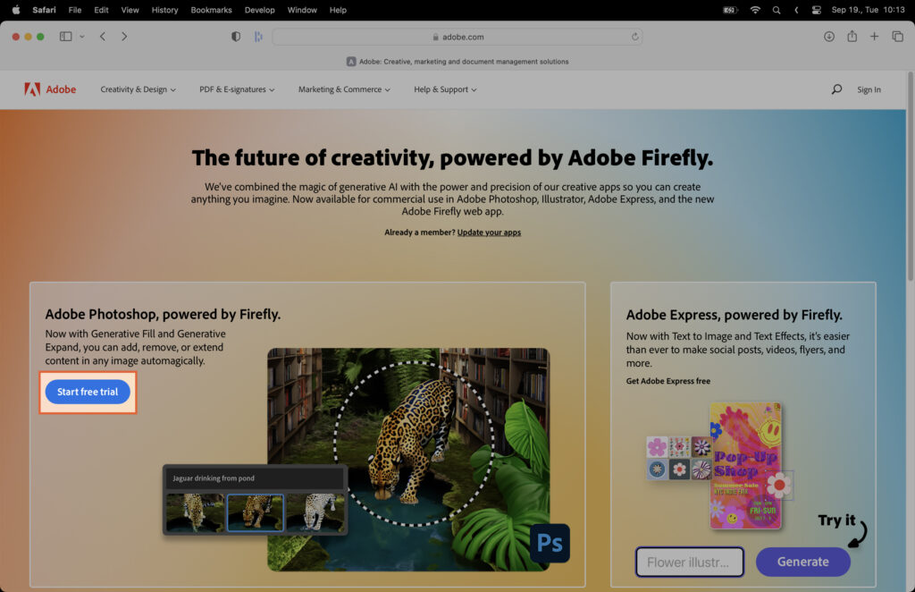
Task: Click the Adobe logo in the header
Action: [x=50, y=89]
